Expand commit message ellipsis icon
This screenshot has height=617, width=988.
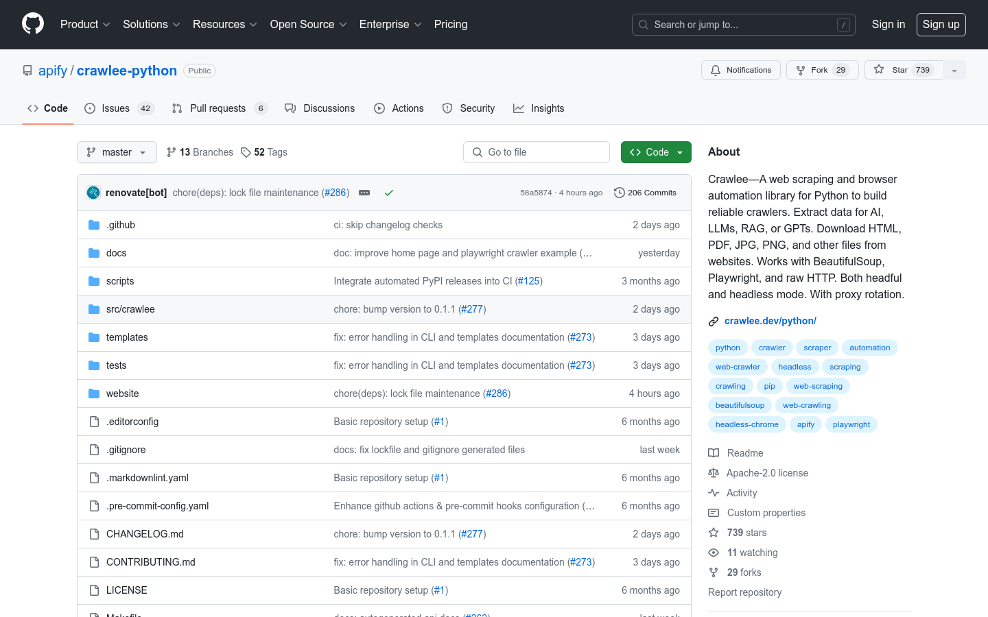(x=364, y=193)
